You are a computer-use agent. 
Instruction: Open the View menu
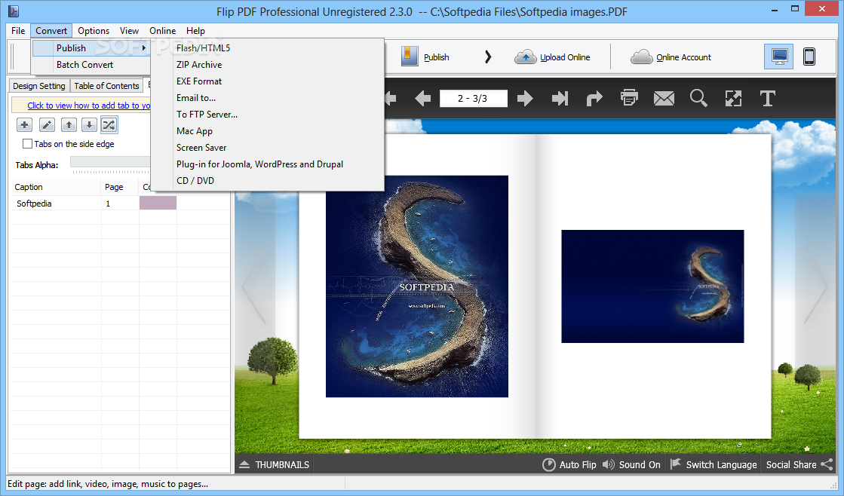pos(129,31)
